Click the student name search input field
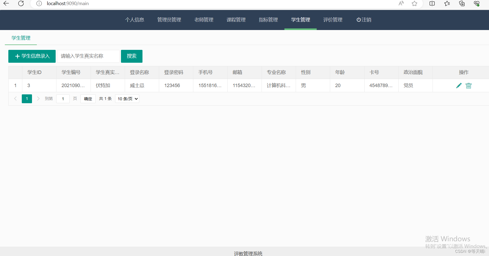489x256 pixels. coord(88,56)
